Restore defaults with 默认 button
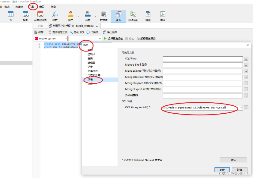This screenshot has height=178, width=253. (x=233, y=160)
